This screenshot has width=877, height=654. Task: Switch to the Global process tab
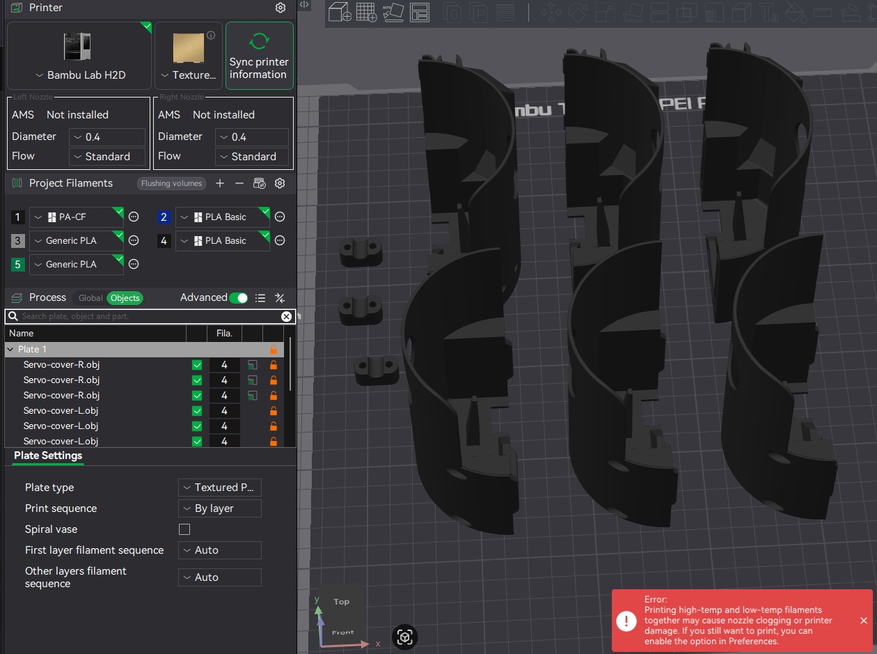click(90, 298)
